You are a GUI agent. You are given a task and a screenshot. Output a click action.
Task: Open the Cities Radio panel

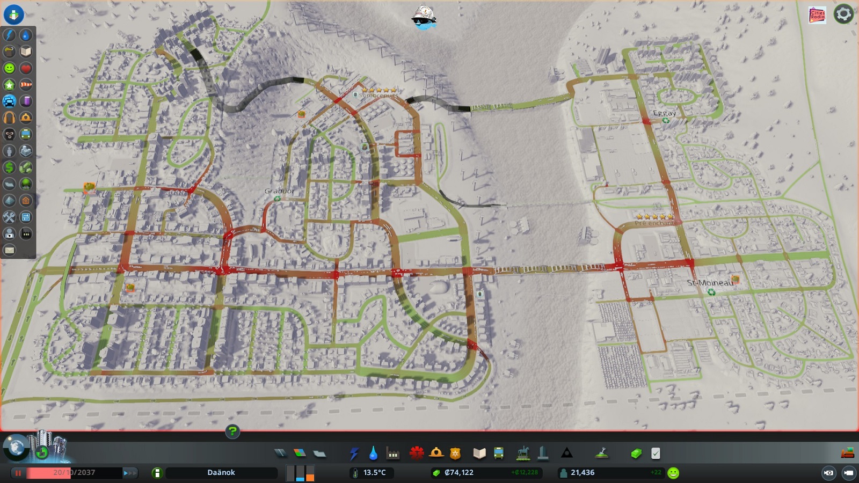(817, 14)
